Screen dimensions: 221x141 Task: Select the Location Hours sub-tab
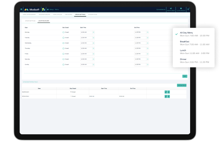click(x=44, y=21)
